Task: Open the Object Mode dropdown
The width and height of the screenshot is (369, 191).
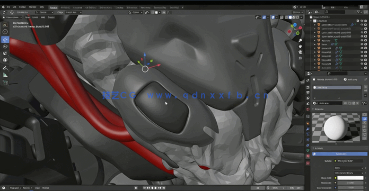Action: [13, 17]
